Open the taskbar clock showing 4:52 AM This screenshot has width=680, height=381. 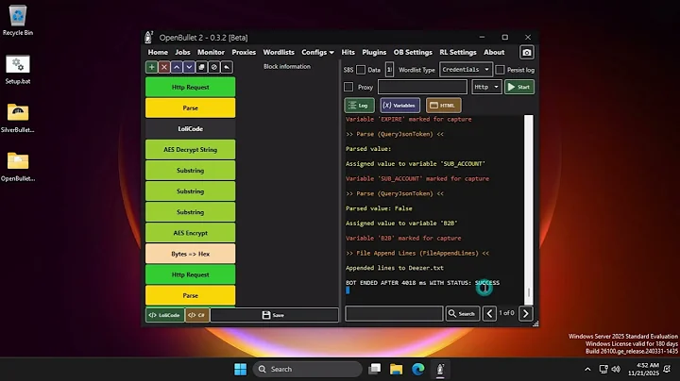coord(643,370)
